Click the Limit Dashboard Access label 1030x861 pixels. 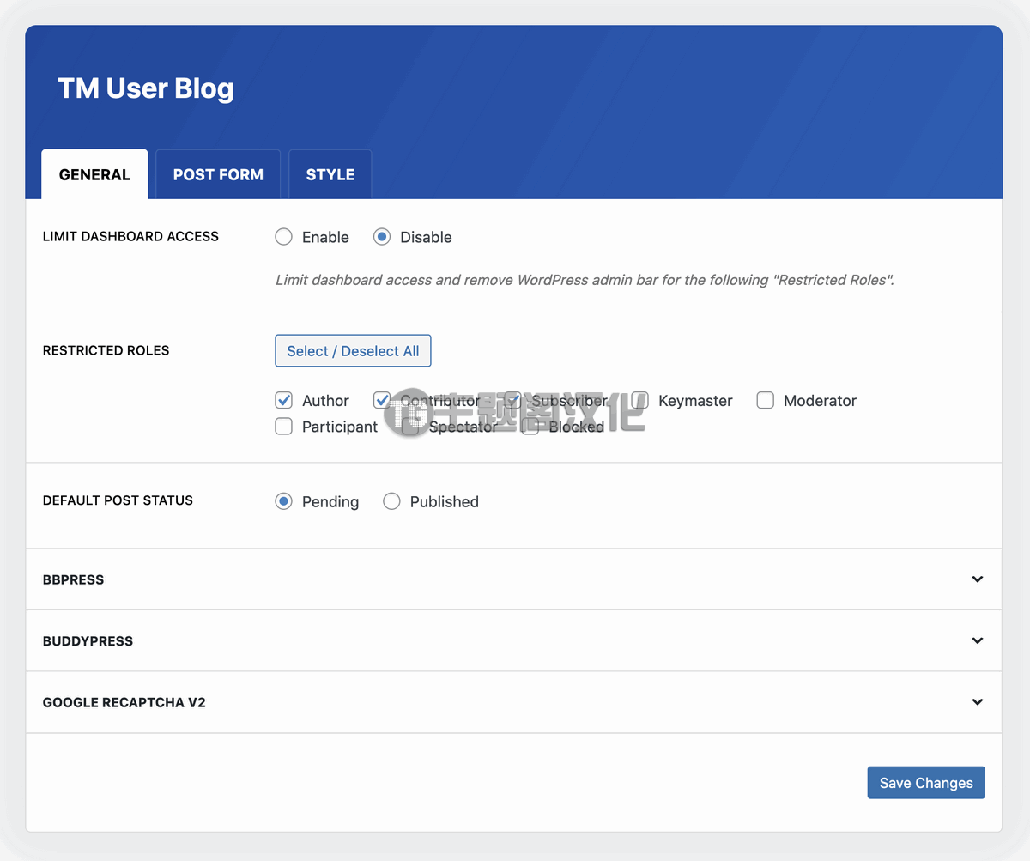pyautogui.click(x=130, y=236)
